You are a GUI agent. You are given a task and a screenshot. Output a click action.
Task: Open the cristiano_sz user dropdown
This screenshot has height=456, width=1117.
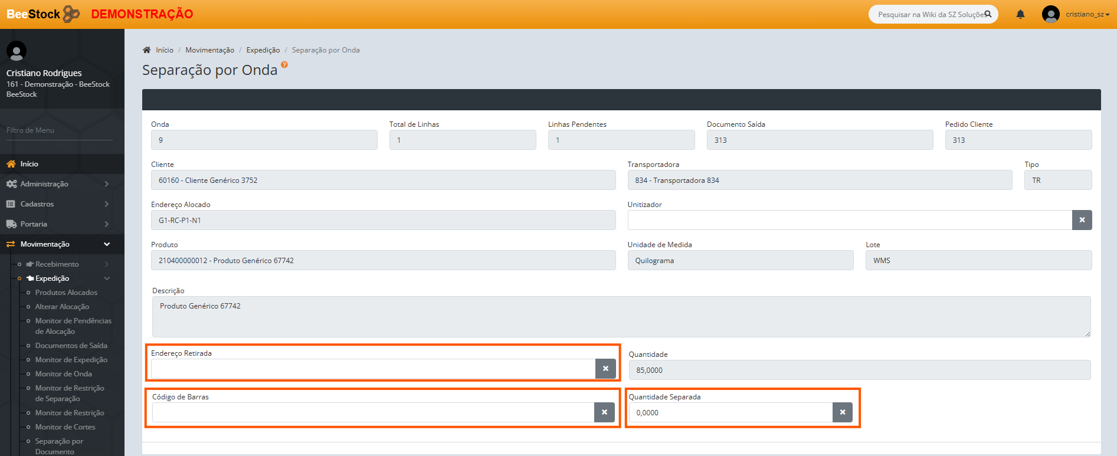point(1087,14)
